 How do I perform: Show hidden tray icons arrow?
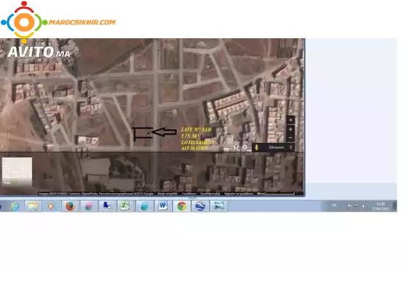(x=342, y=206)
